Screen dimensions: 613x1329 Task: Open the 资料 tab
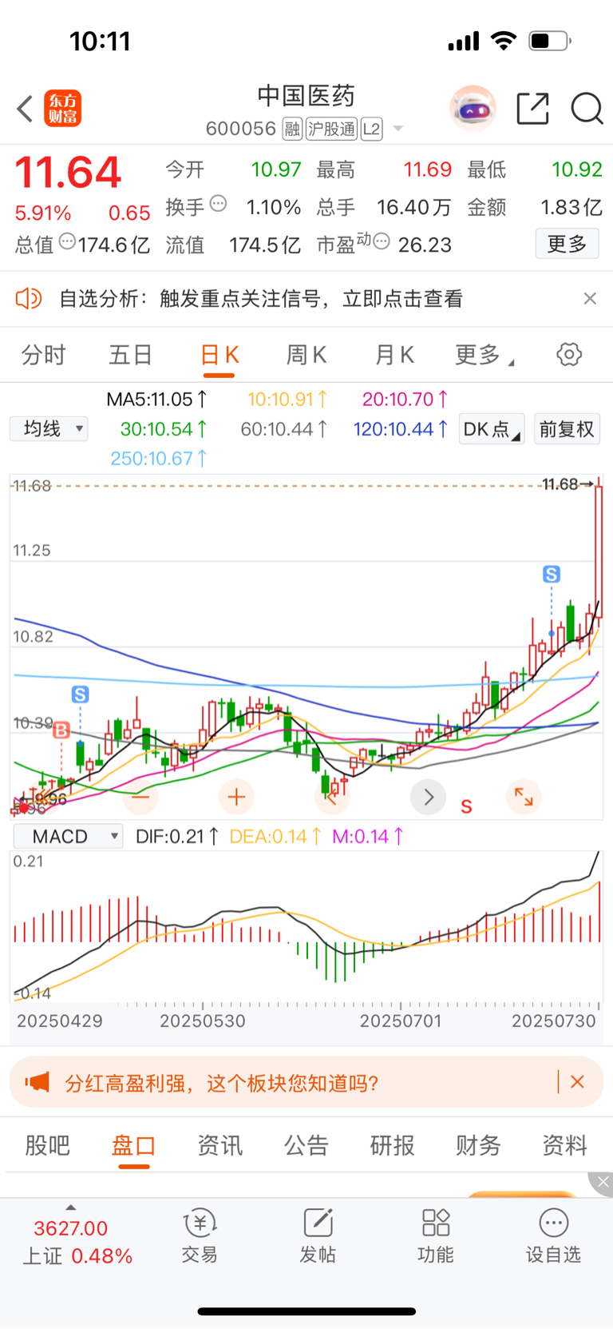click(x=565, y=1145)
